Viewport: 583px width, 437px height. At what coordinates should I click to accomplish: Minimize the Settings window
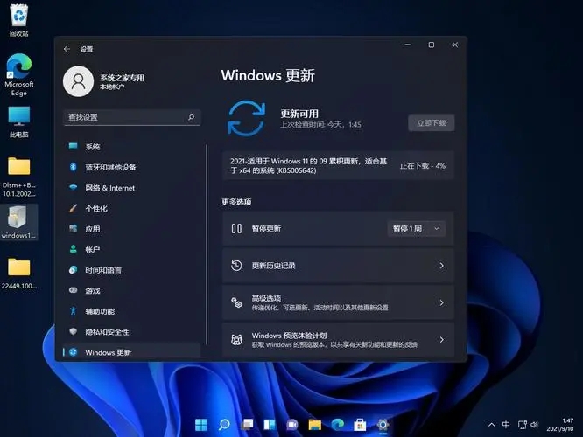coord(408,45)
